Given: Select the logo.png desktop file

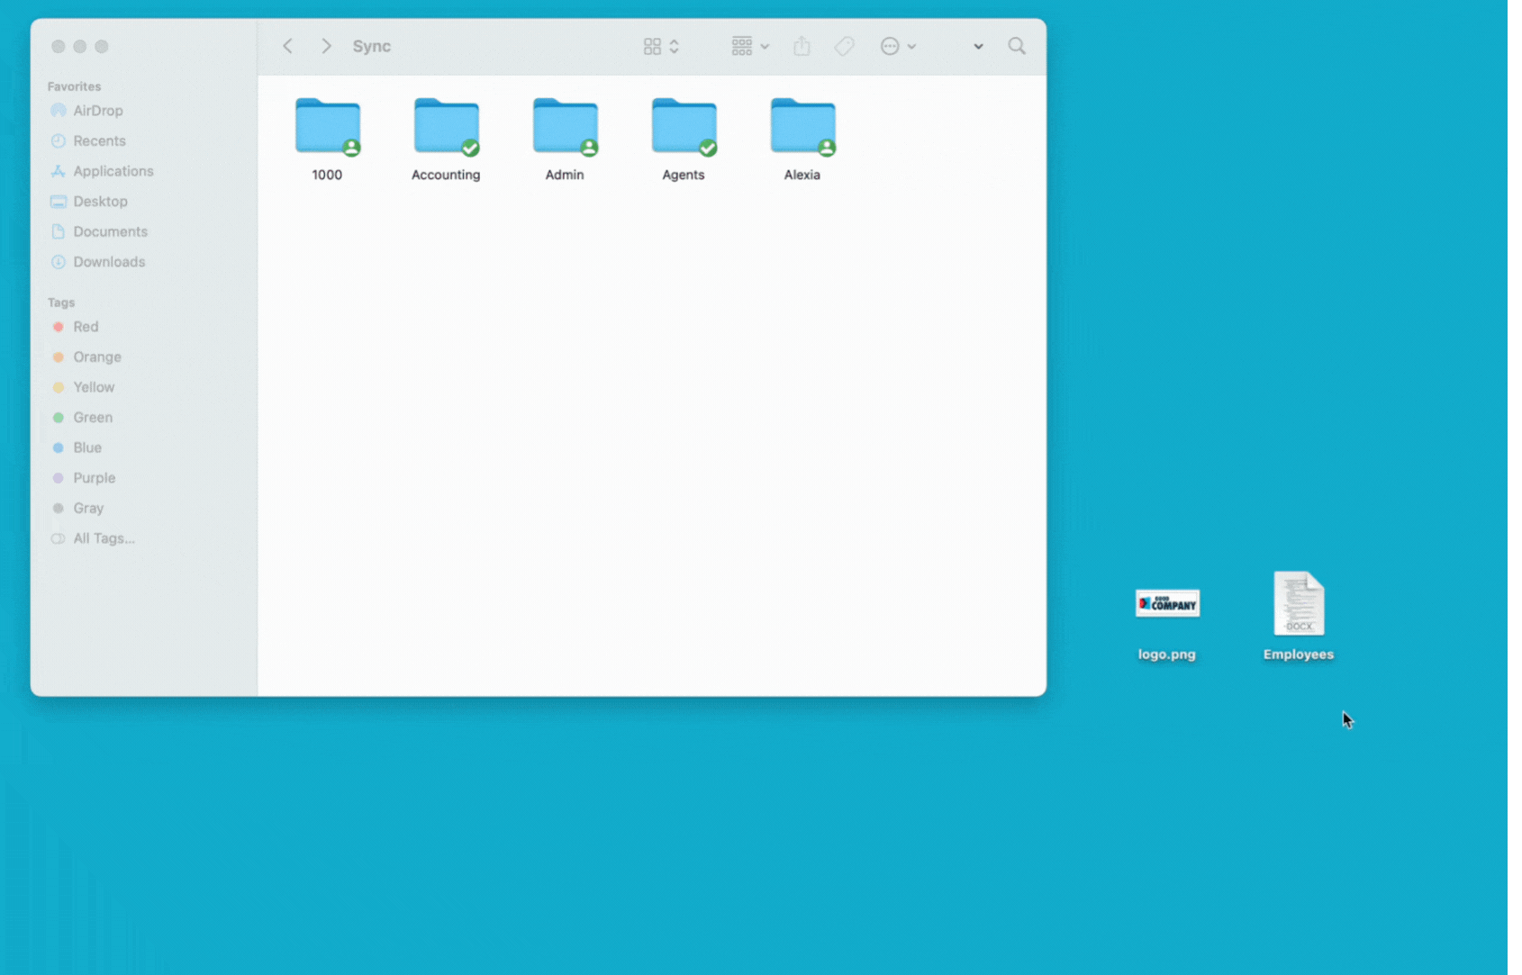Looking at the screenshot, I should tap(1167, 605).
